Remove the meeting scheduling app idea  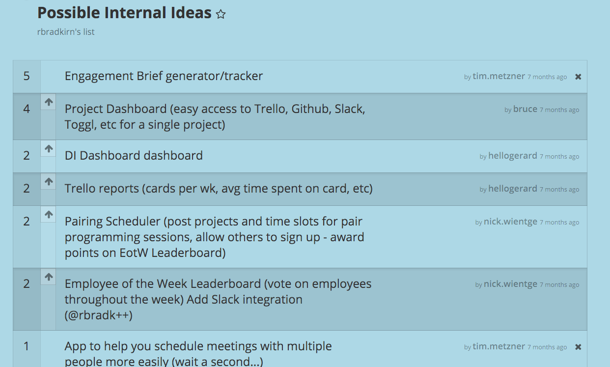(578, 347)
